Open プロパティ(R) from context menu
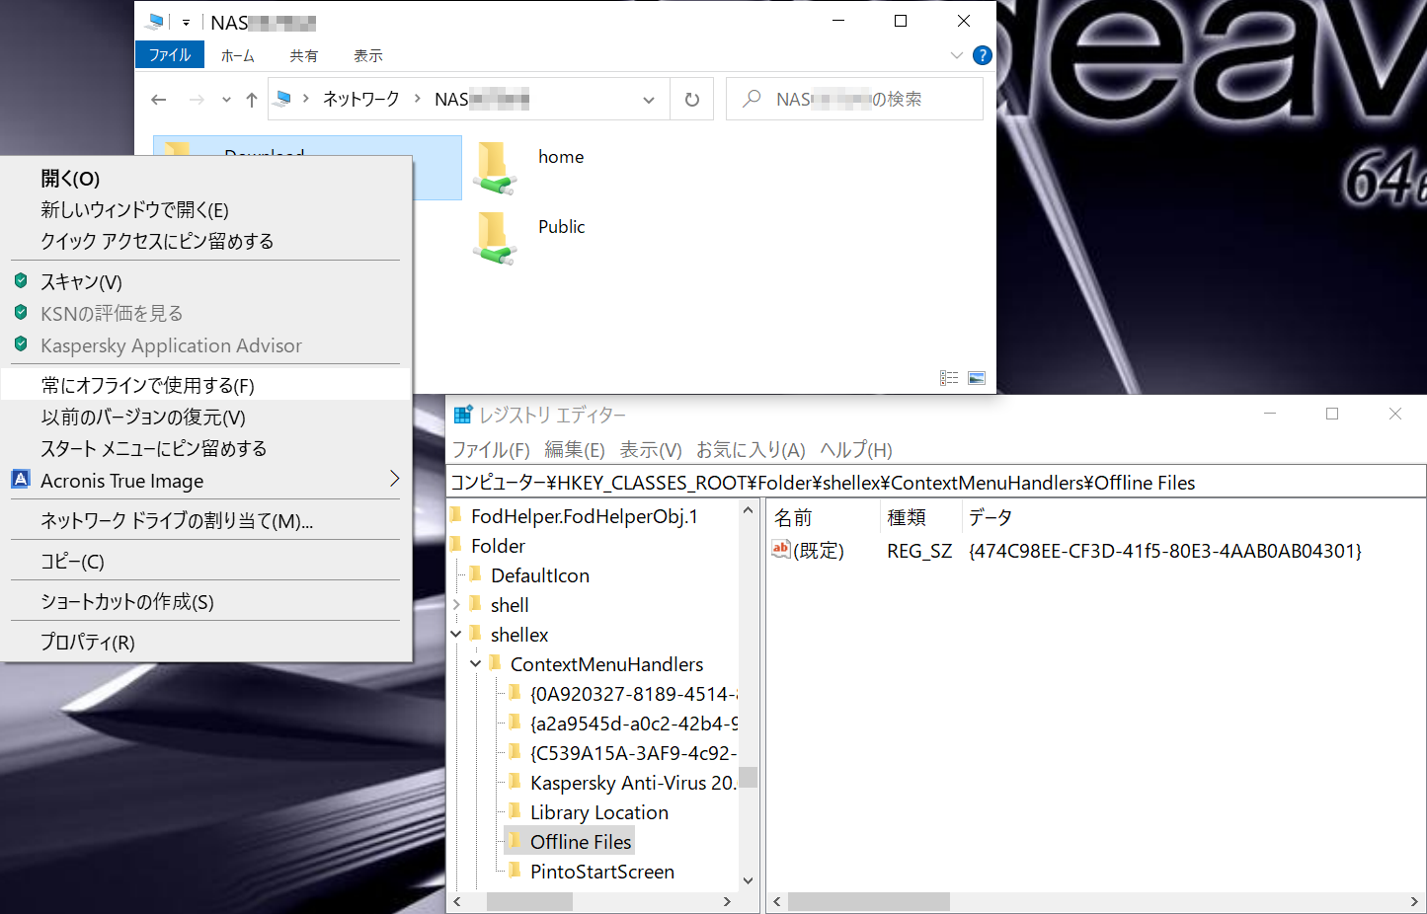This screenshot has width=1427, height=914. click(205, 643)
